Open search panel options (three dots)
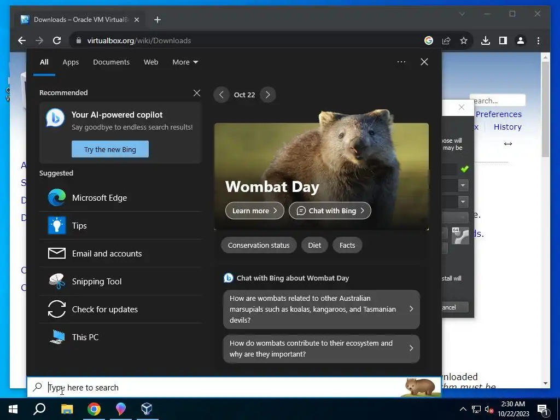Screen dimensions: 560x420 click(x=401, y=62)
